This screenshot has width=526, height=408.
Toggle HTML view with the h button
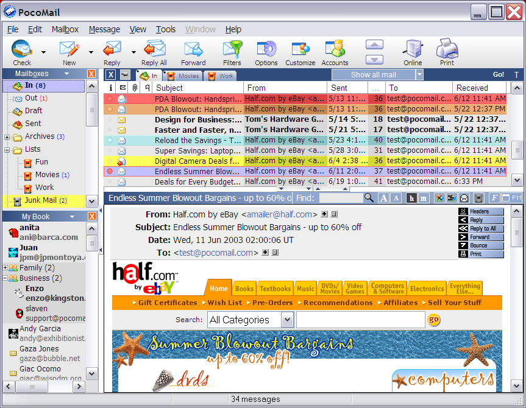click(411, 198)
